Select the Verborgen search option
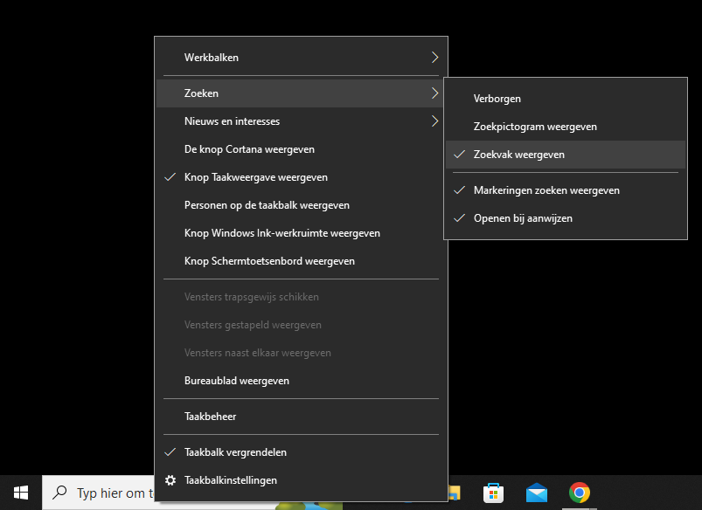Viewport: 702px width, 510px height. click(x=566, y=99)
